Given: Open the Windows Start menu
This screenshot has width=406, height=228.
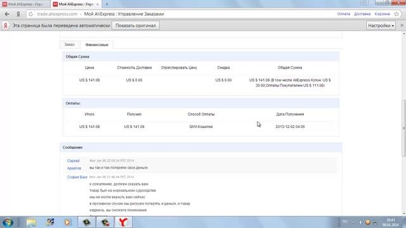Looking at the screenshot, I should (x=8, y=222).
